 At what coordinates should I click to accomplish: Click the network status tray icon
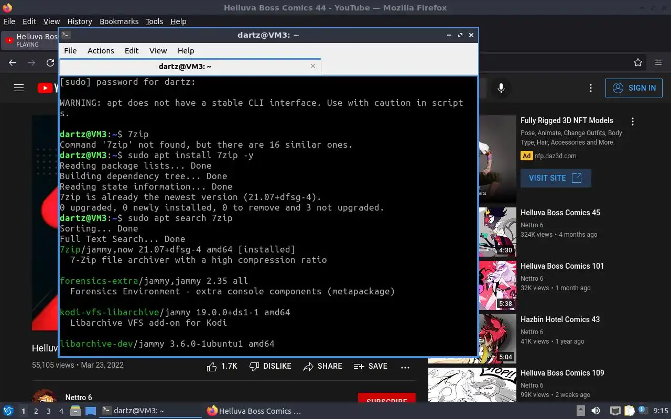pos(615,411)
